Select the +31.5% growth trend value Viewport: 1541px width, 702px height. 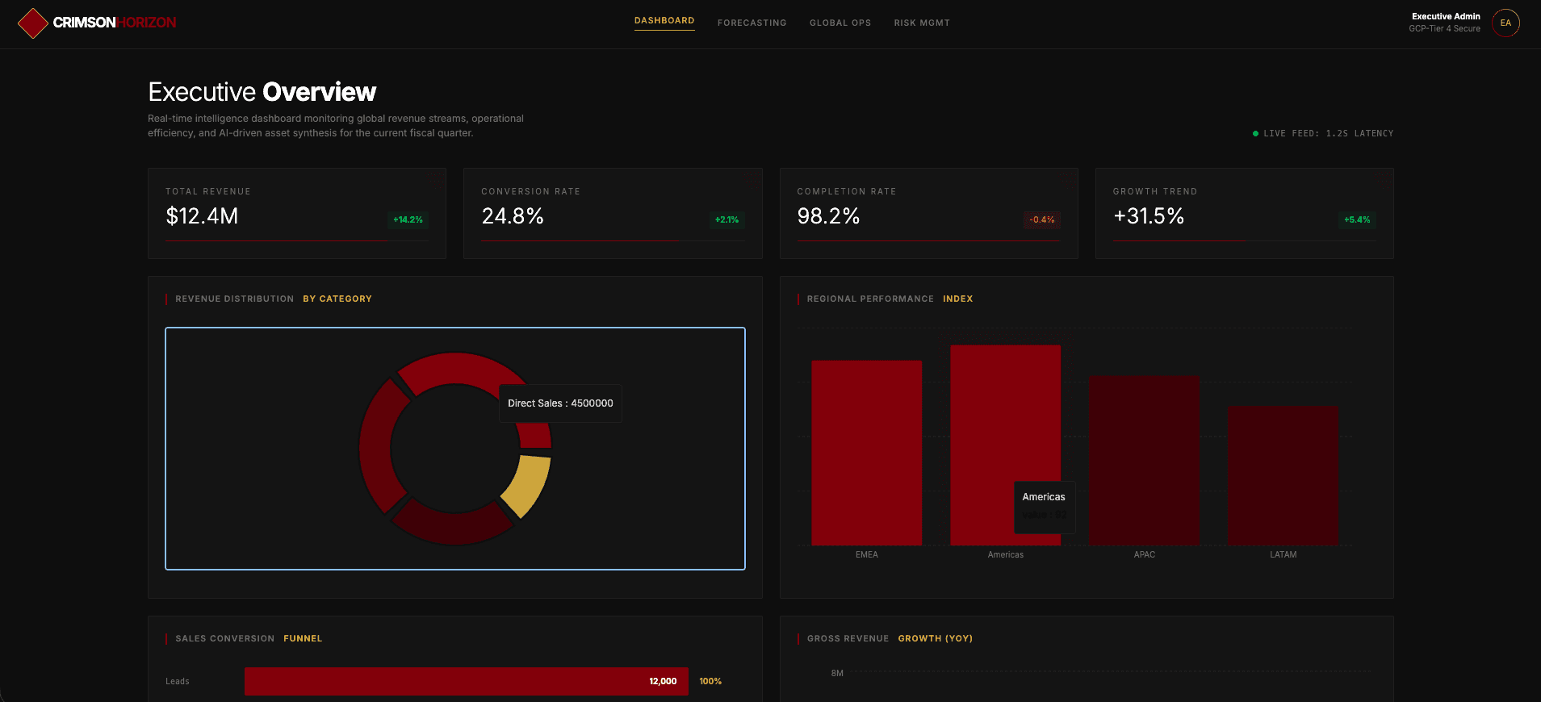click(1149, 216)
